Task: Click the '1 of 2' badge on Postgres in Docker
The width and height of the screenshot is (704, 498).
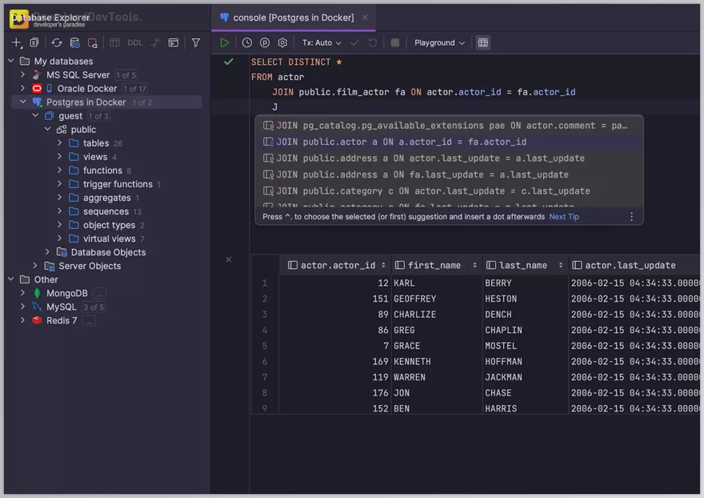Action: [142, 102]
